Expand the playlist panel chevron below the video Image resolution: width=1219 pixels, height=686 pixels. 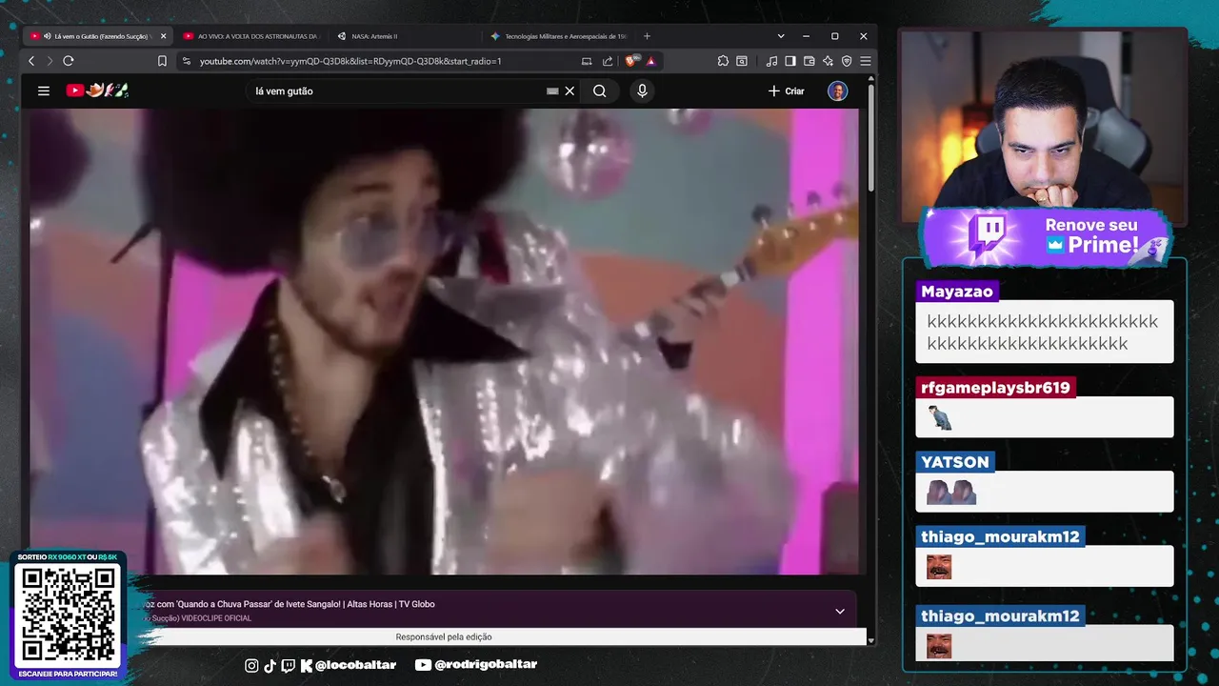coord(840,611)
